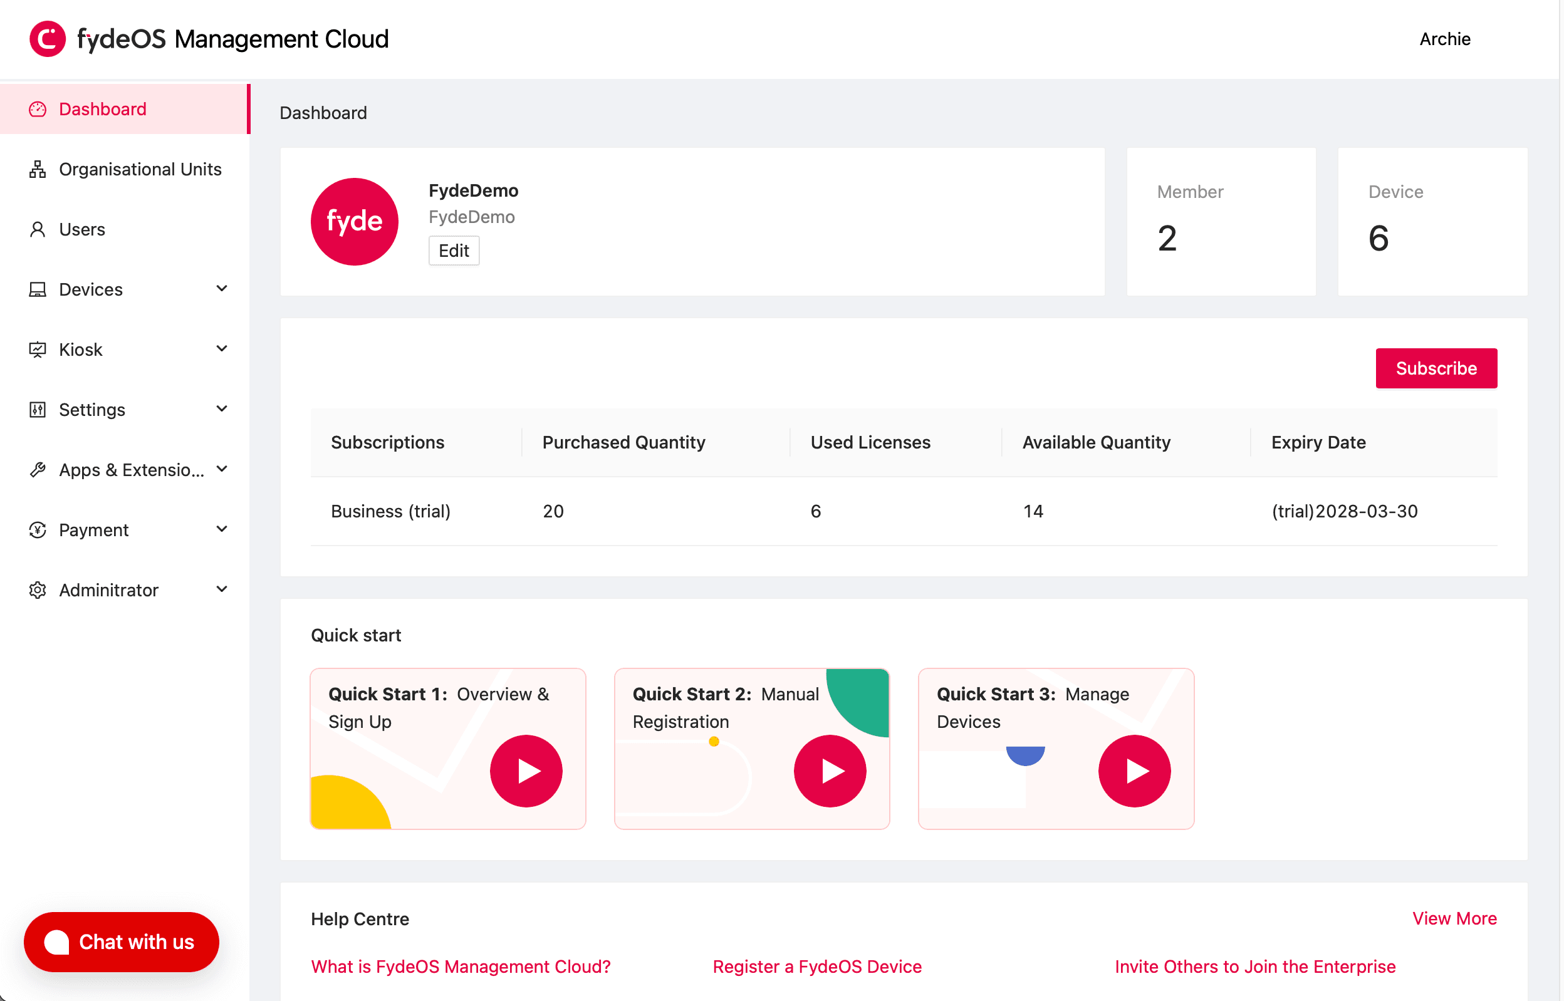Click the Edit organisation button
The height and width of the screenshot is (1001, 1564).
[454, 251]
